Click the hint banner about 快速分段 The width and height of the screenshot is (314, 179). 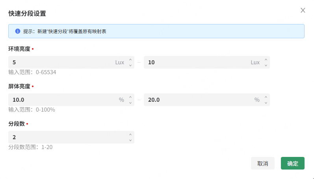[x=158, y=31]
